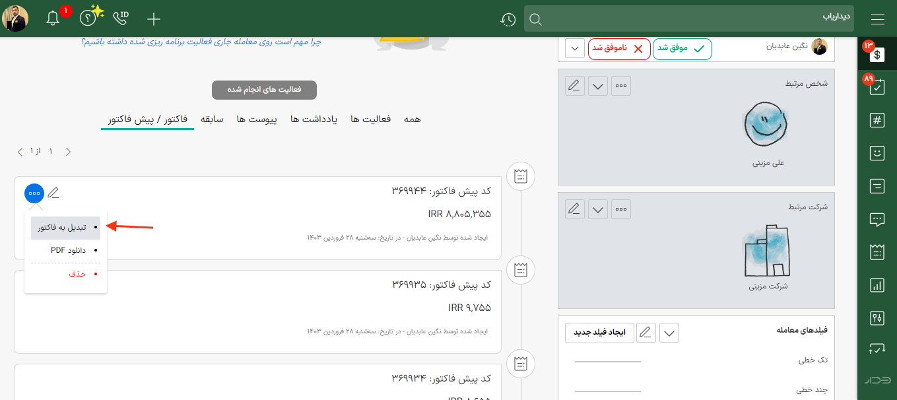
Task: Click the ایجاد فیلد جدید button
Action: 599,333
